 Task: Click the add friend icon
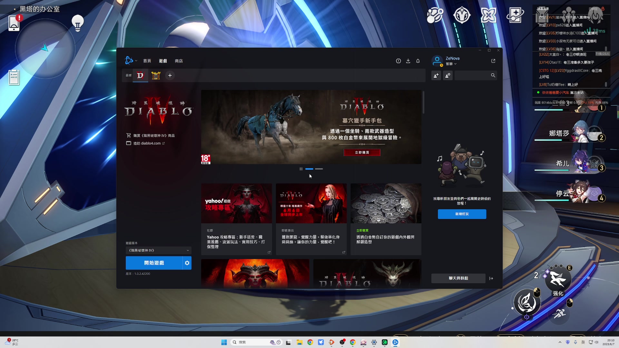click(x=436, y=75)
